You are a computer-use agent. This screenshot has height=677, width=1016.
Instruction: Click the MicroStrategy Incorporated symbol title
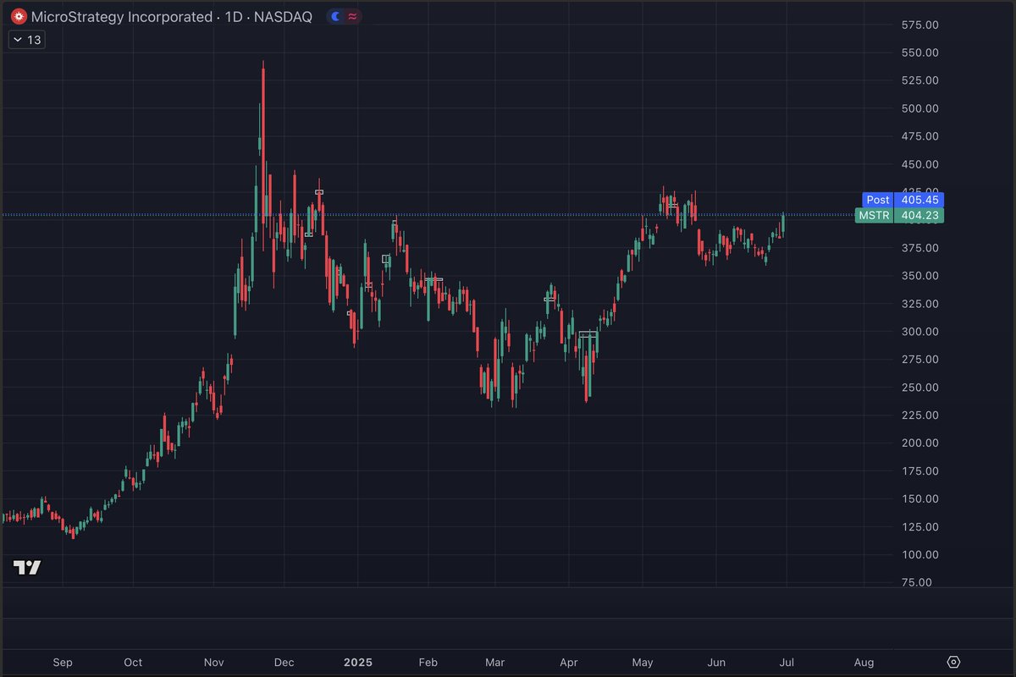[x=122, y=17]
